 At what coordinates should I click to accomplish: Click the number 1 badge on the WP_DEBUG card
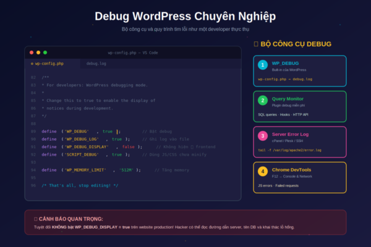pos(263,65)
